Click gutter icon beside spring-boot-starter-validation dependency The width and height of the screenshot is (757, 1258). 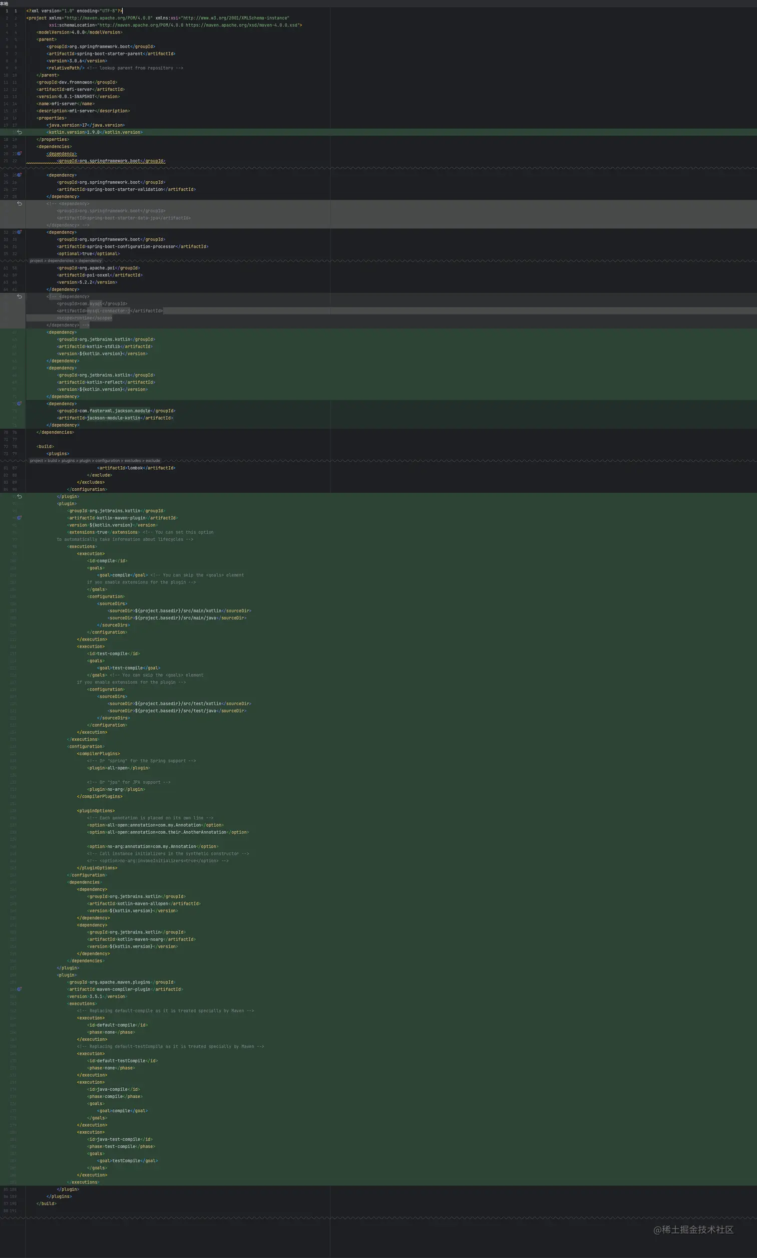click(x=20, y=175)
